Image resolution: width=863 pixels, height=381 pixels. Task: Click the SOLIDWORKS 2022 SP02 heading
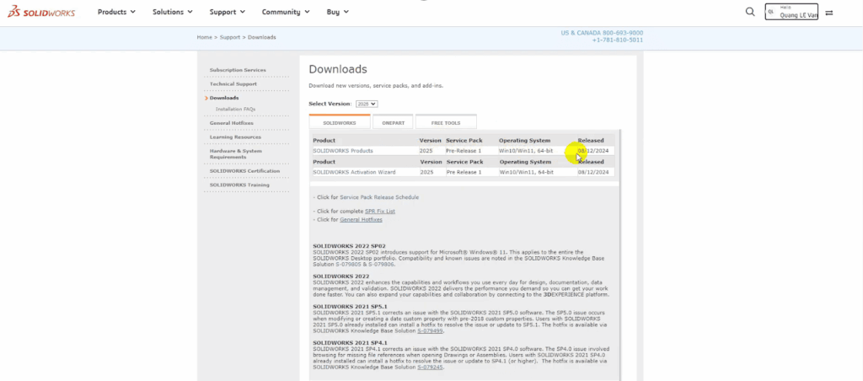click(350, 246)
